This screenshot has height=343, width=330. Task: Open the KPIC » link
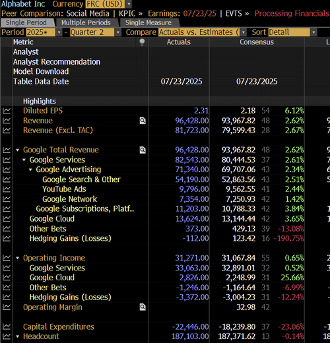tap(131, 13)
